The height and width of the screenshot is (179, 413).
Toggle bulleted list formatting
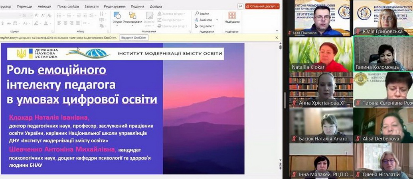[59, 15]
